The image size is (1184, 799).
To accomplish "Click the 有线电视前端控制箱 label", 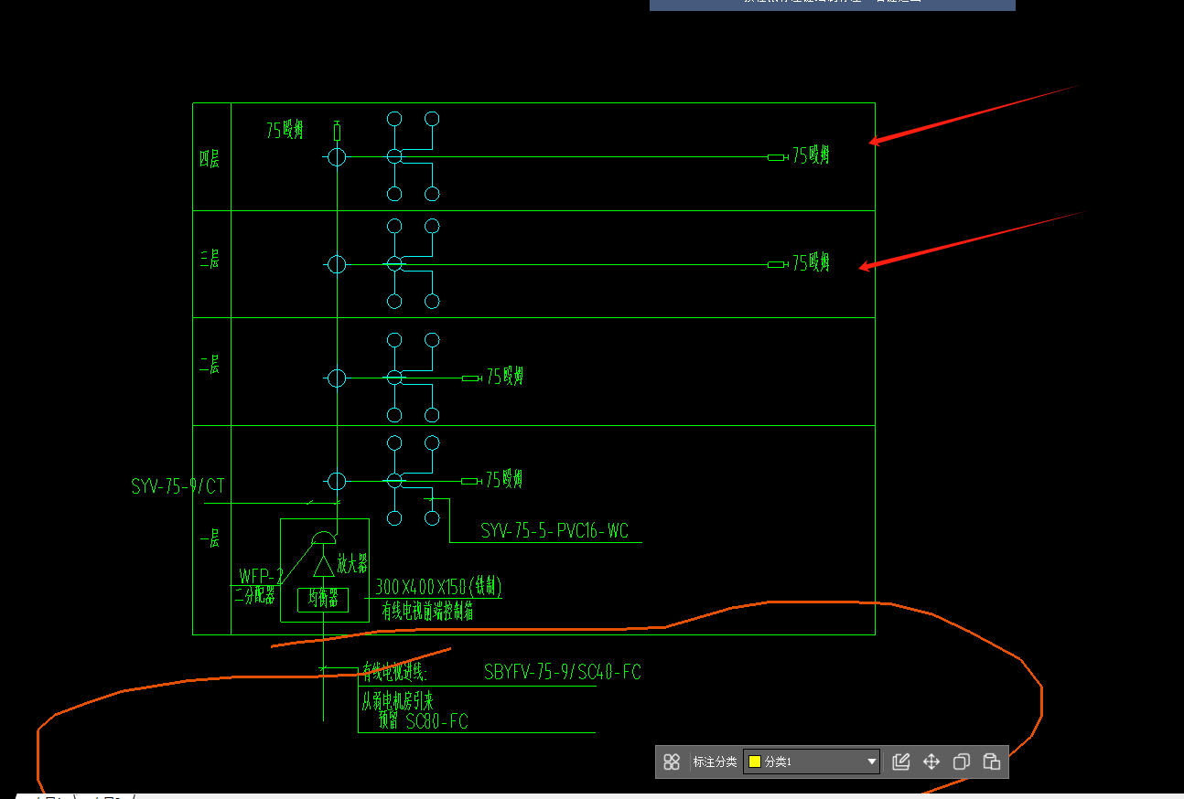I will coord(428,612).
